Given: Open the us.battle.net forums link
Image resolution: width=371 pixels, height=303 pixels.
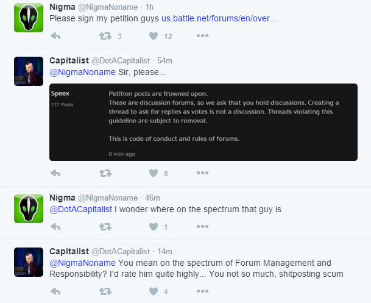Looking at the screenshot, I should click(219, 19).
